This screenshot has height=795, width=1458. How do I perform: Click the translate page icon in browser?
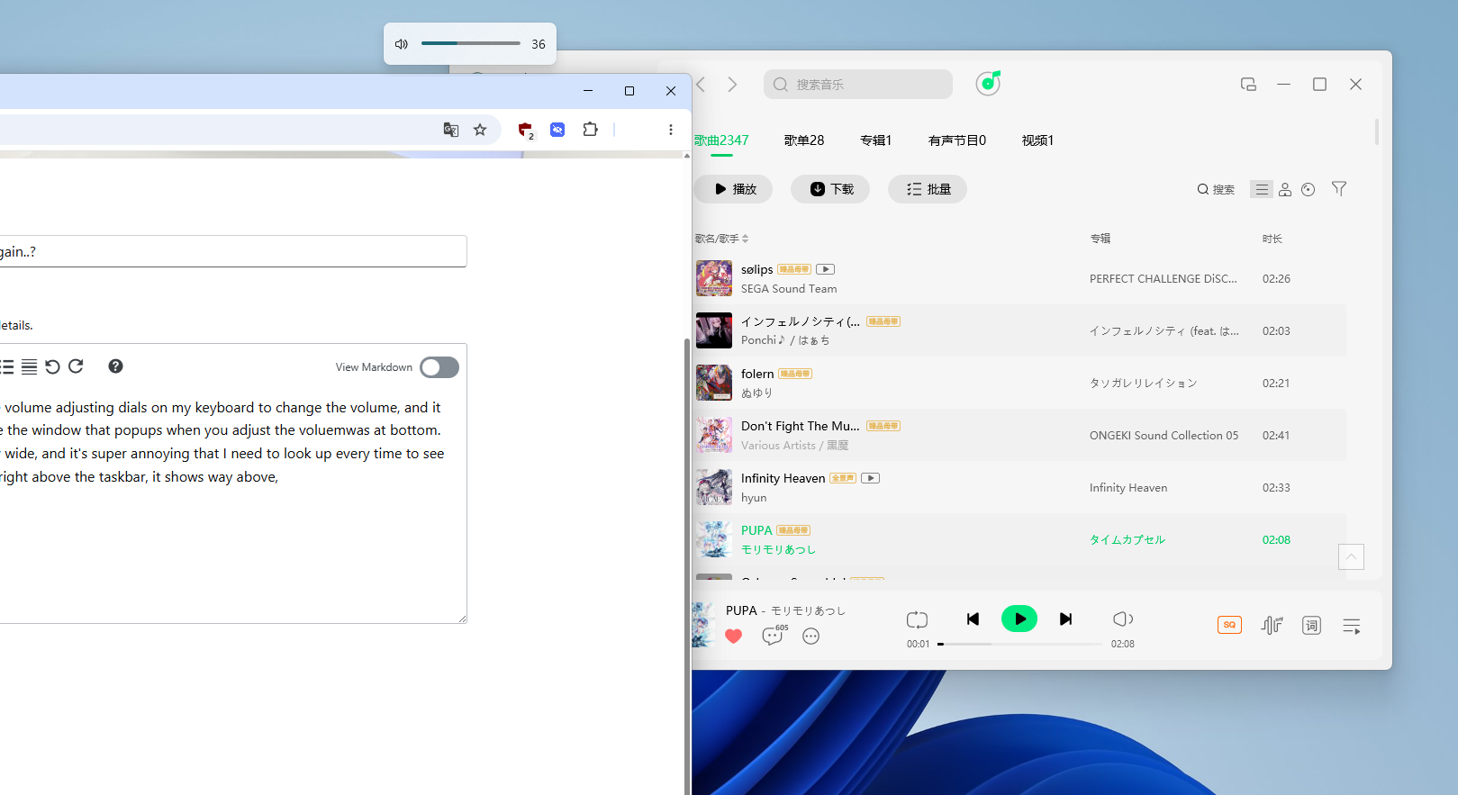(x=451, y=130)
